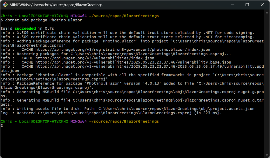The height and width of the screenshot is (158, 270).
Task: Click the bottom purple MINGW64 prompt label
Action: pyautogui.click(x=78, y=121)
